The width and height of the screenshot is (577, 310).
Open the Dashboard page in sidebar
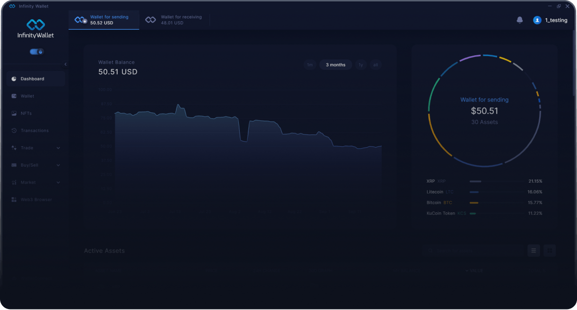coord(36,79)
